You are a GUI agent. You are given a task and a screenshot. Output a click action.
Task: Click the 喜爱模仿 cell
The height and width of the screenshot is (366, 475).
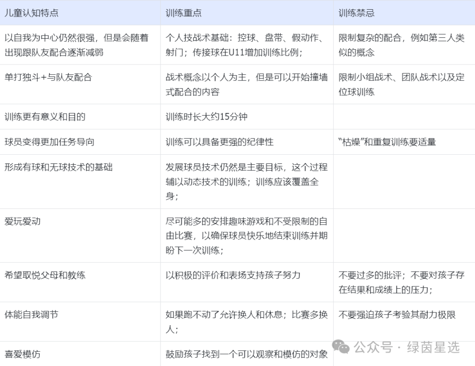[80, 354]
